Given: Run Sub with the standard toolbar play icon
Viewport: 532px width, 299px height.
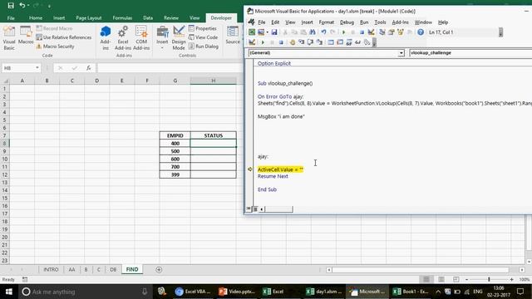Looking at the screenshot, I should pos(343,32).
